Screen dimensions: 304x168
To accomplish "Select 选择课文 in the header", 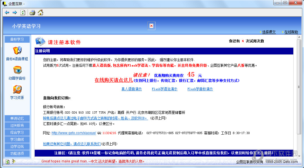I will pos(268,32).
